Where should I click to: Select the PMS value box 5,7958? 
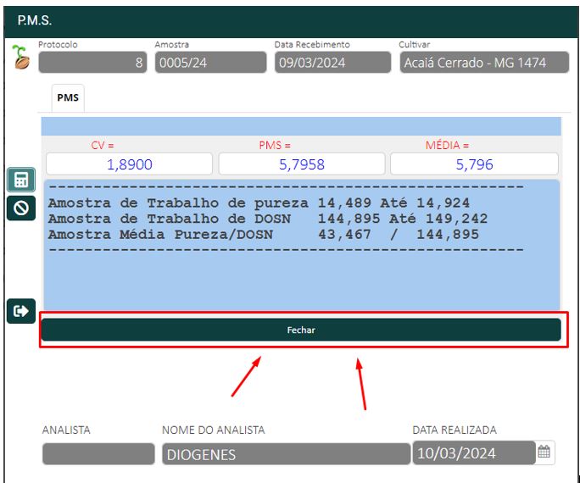[x=301, y=164]
